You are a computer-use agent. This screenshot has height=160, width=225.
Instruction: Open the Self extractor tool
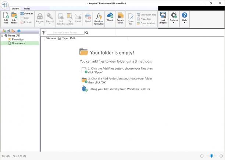pos(61,19)
